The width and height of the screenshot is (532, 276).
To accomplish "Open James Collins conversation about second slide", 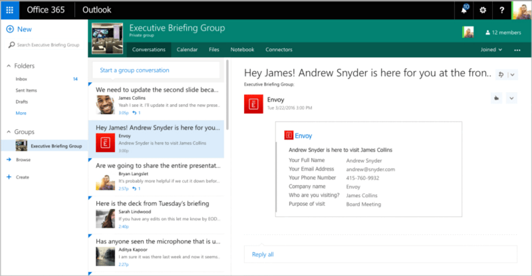I will click(x=156, y=101).
